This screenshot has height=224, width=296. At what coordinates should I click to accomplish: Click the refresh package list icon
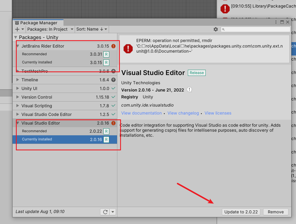pyautogui.click(x=105, y=212)
